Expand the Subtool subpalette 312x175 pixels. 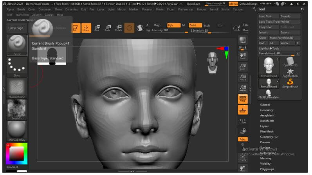265,105
